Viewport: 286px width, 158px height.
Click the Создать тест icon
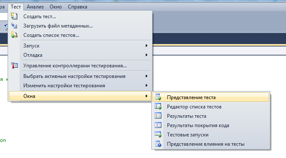[x=14, y=16]
